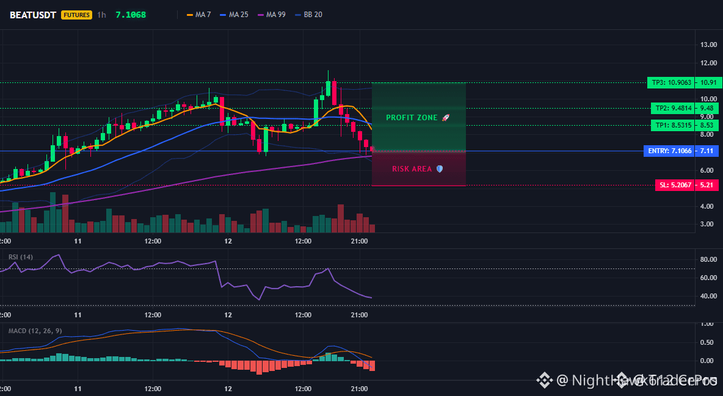Click the 80.00 RSI scale value
This screenshot has width=723, height=396.
[709, 259]
